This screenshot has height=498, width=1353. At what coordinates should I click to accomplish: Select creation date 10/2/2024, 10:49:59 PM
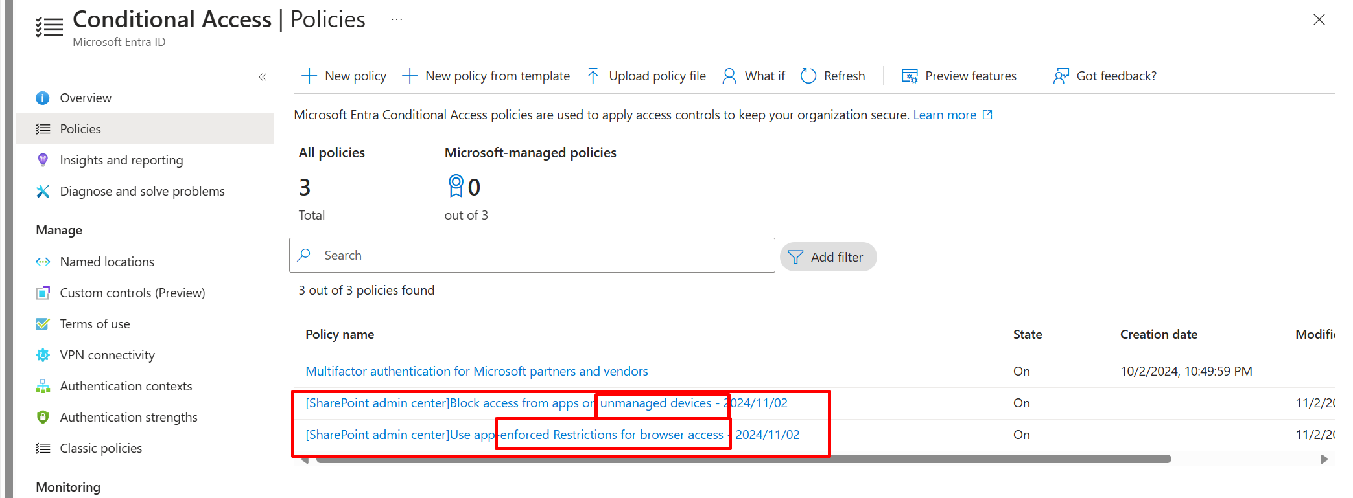[1186, 371]
